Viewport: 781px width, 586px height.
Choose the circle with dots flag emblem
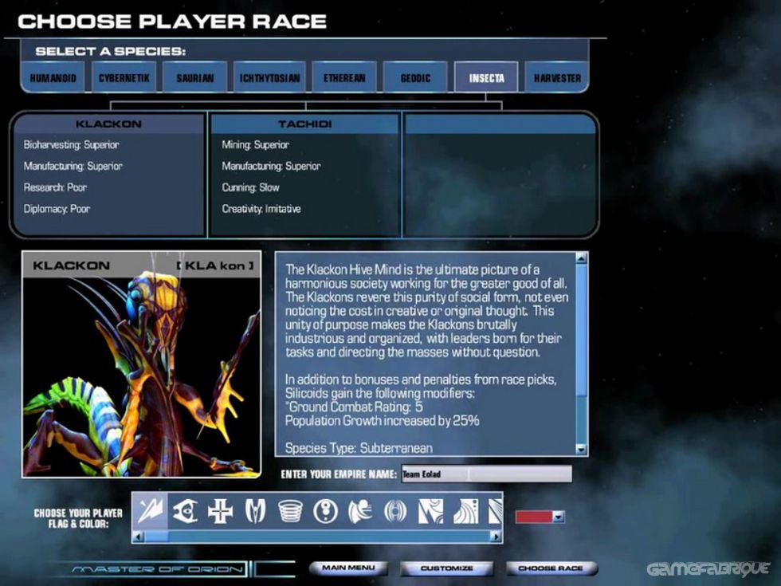point(326,511)
